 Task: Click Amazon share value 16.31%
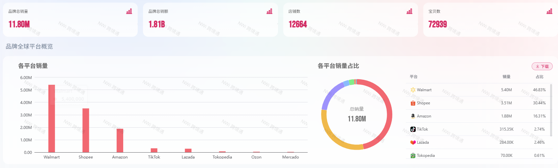click(539, 116)
